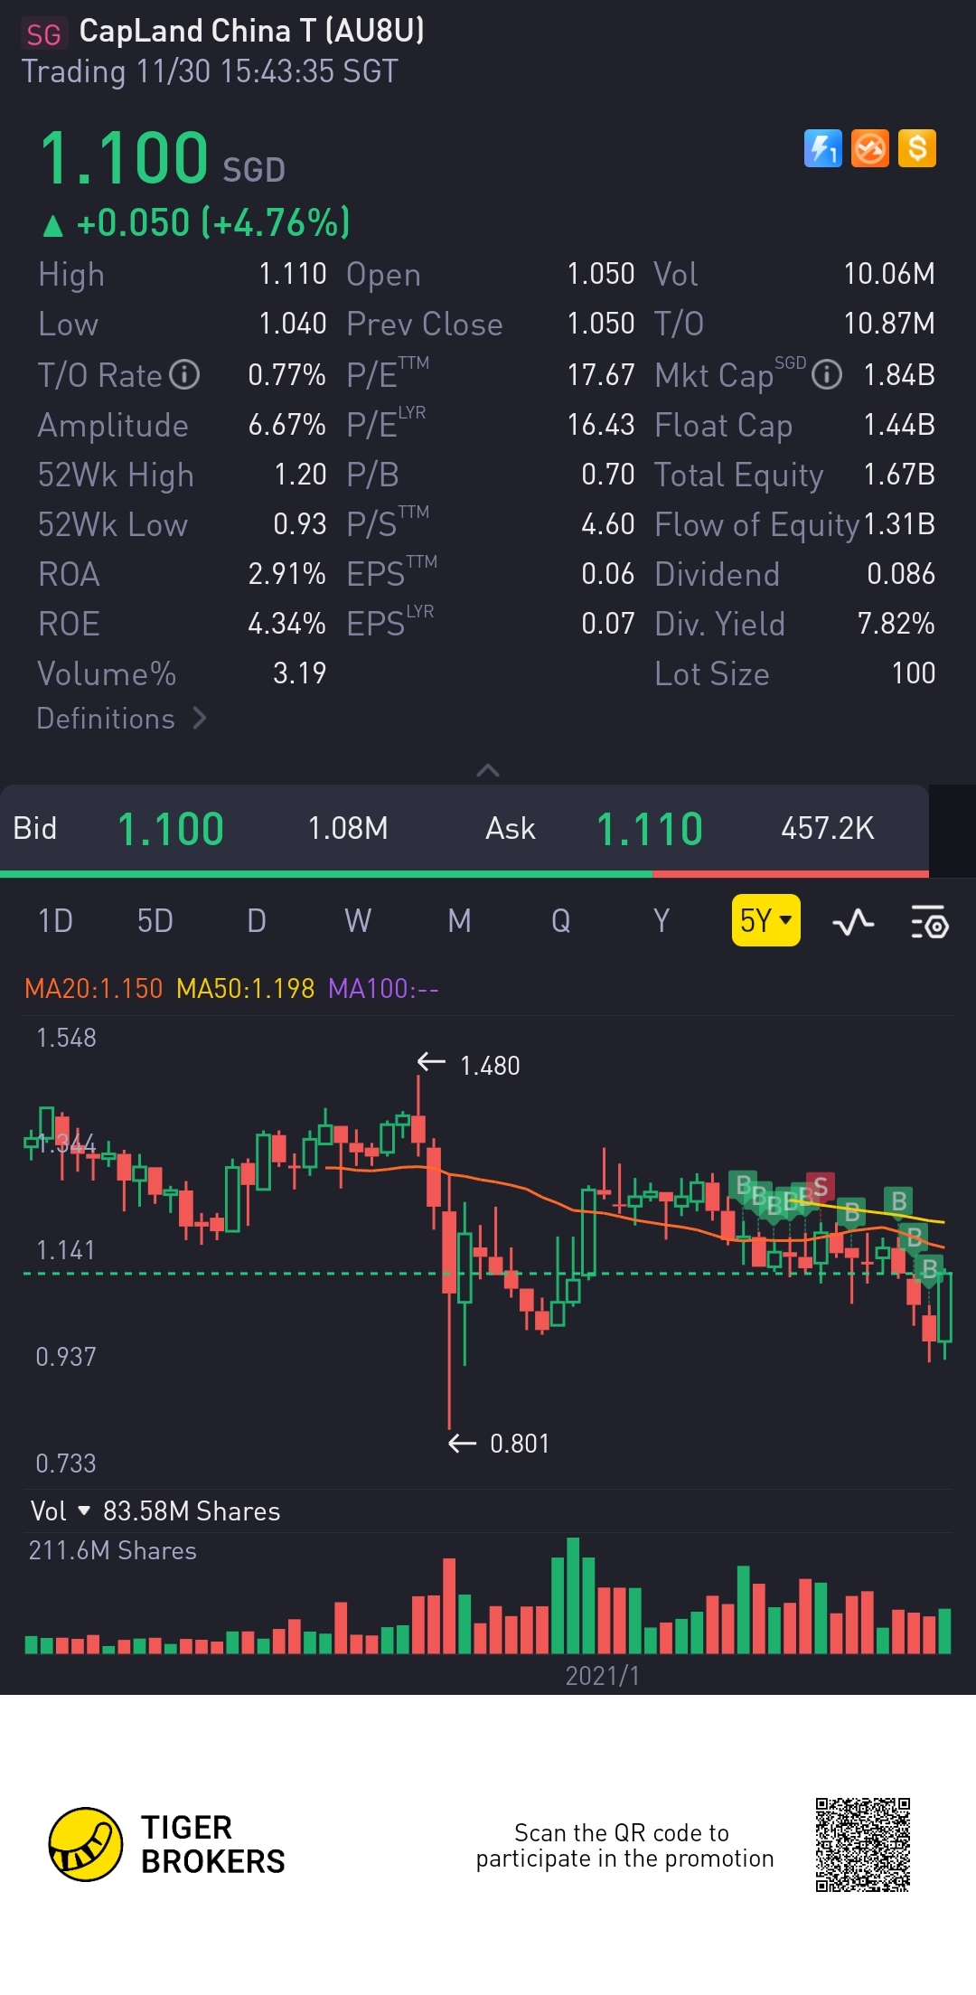Tap the Dividend 0.086 value
The width and height of the screenshot is (976, 1995).
coord(901,574)
